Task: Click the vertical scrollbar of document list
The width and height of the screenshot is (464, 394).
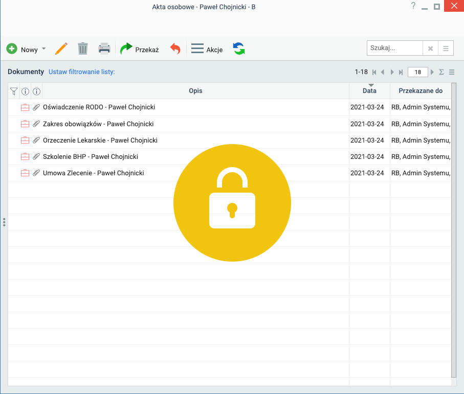Action: (454, 230)
